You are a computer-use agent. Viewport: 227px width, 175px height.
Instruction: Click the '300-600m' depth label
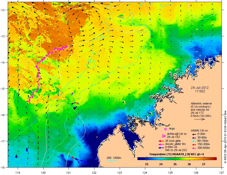[x=204, y=148]
